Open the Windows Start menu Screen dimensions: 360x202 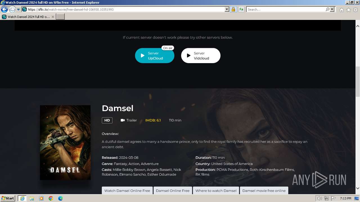tap(8, 198)
